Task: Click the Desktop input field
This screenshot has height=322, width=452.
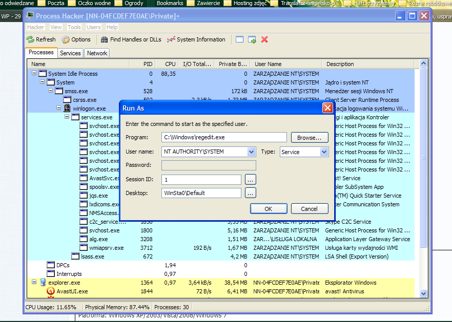Action: pyautogui.click(x=201, y=193)
